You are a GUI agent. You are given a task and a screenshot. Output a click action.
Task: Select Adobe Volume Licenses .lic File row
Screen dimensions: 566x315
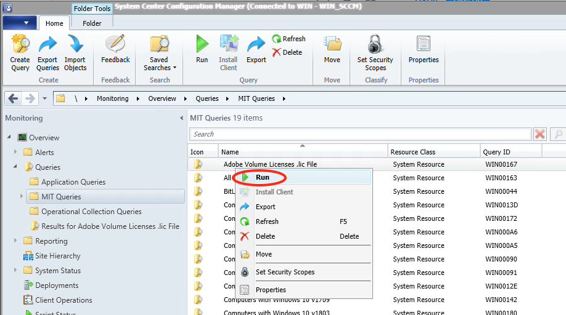375,164
